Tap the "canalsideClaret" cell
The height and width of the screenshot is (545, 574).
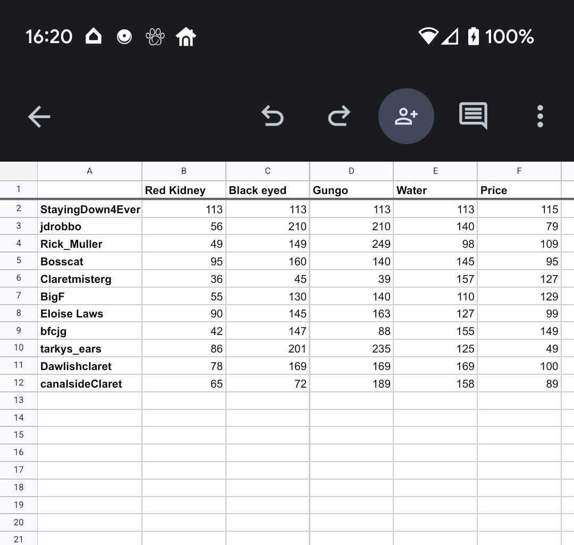pyautogui.click(x=90, y=384)
